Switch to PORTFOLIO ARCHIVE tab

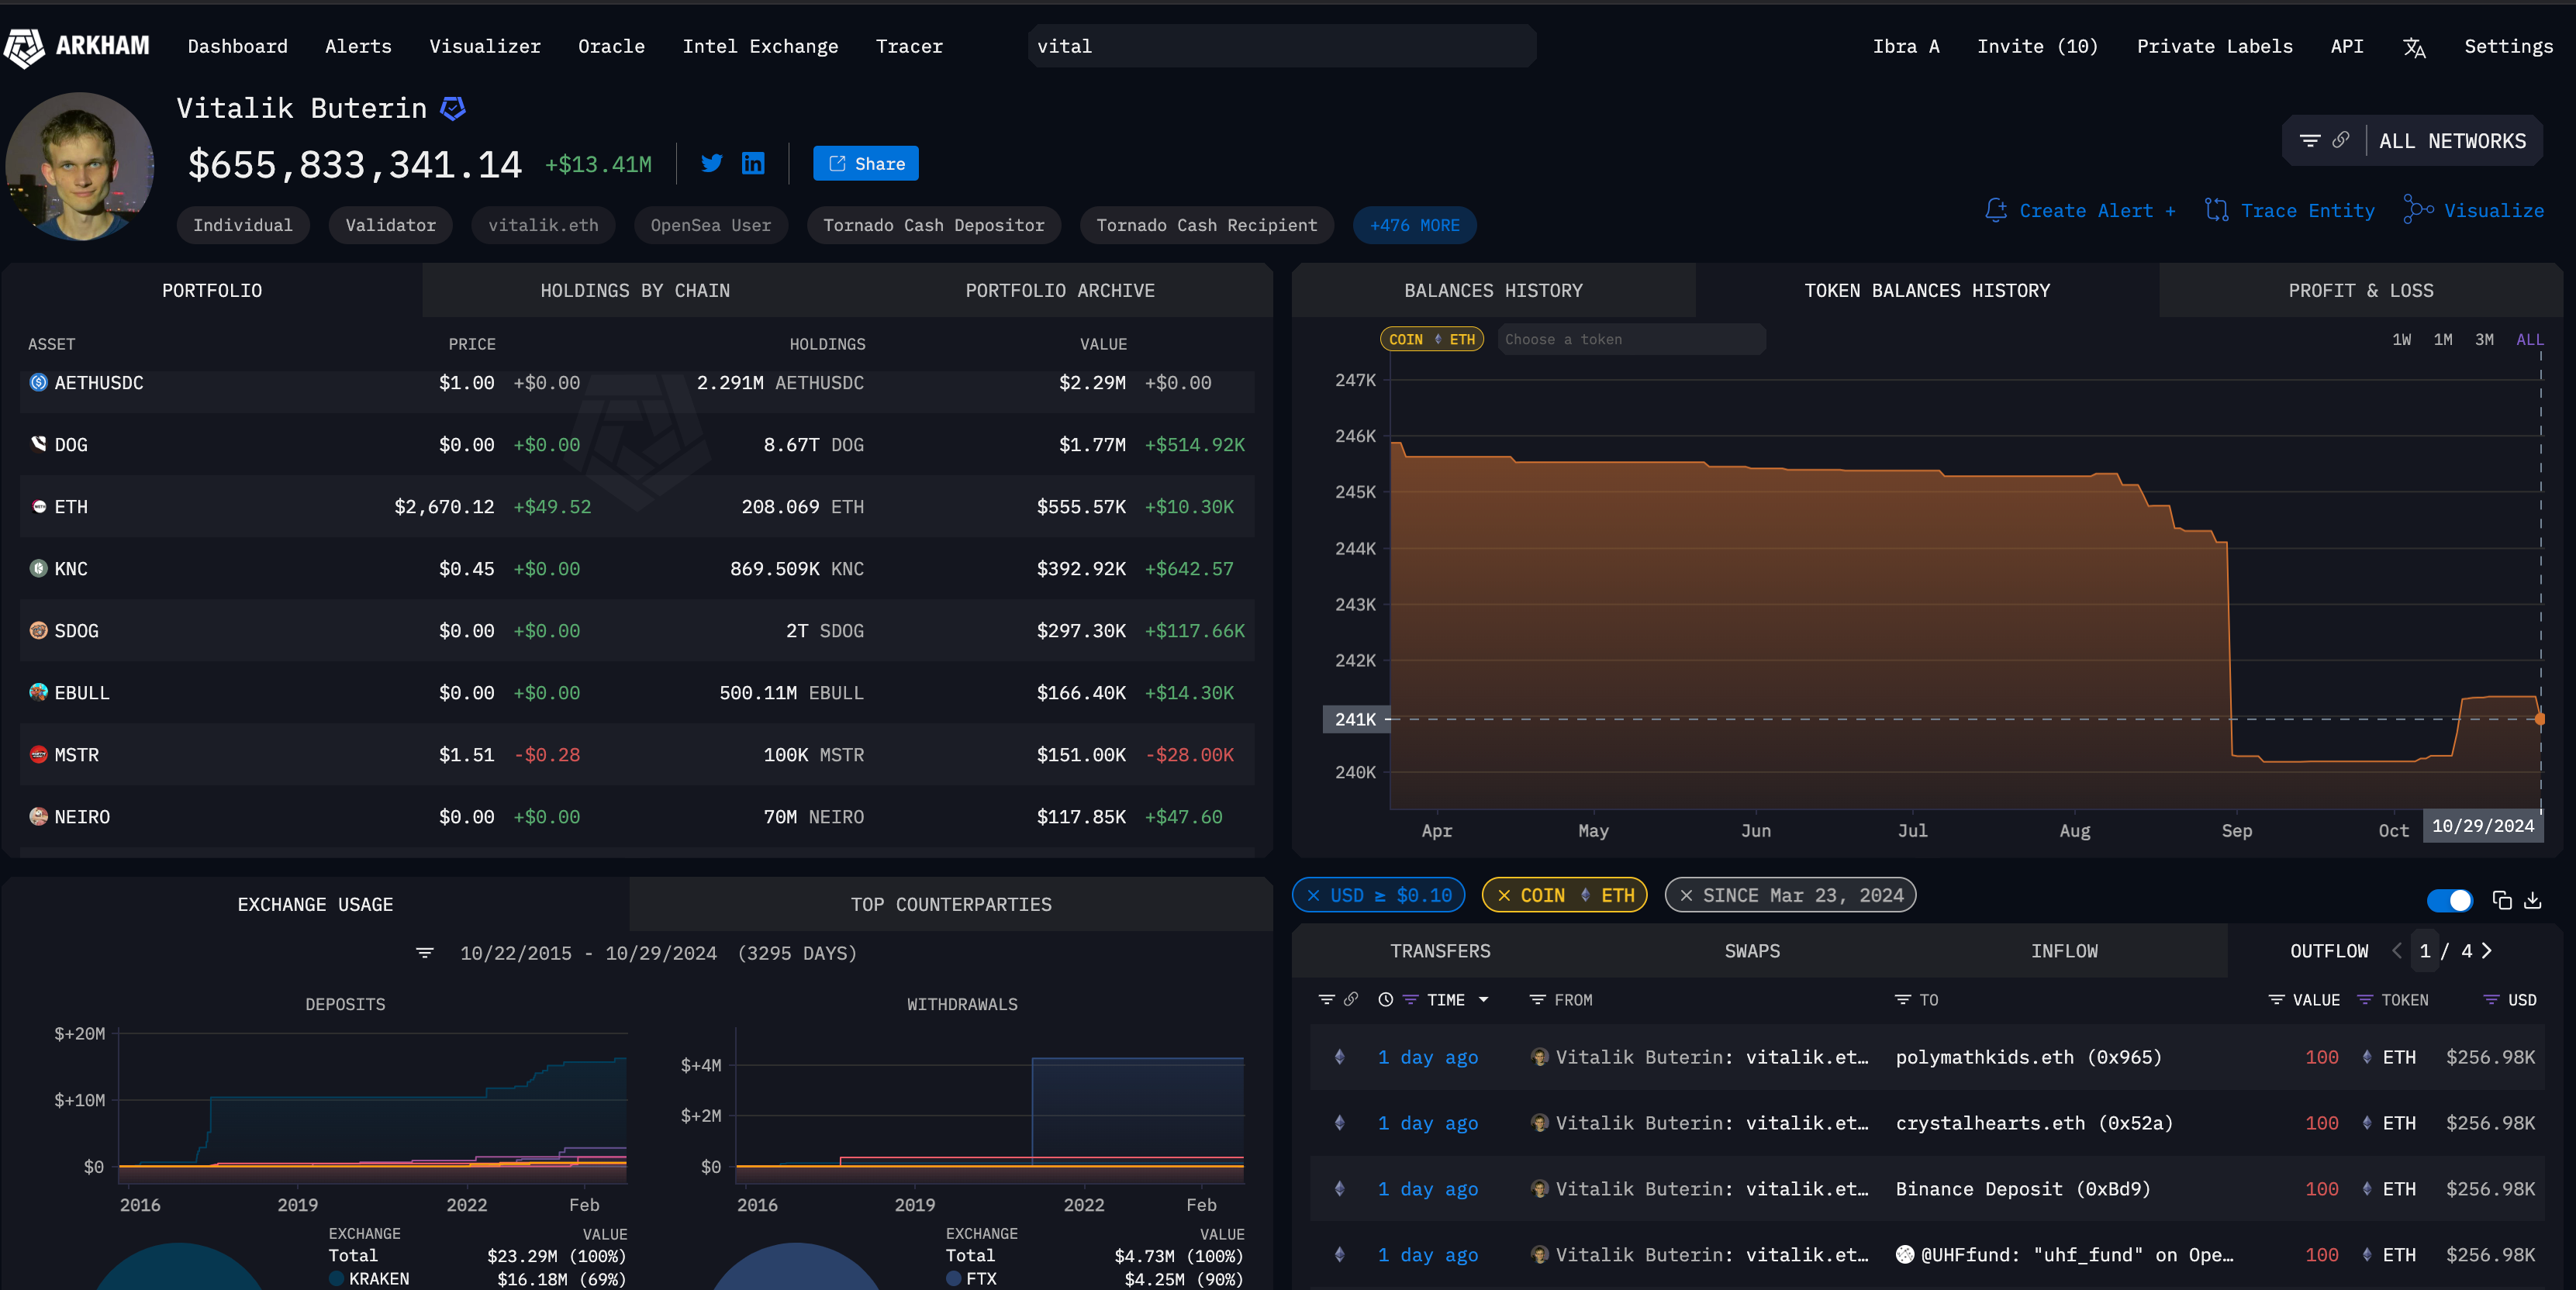(1060, 290)
